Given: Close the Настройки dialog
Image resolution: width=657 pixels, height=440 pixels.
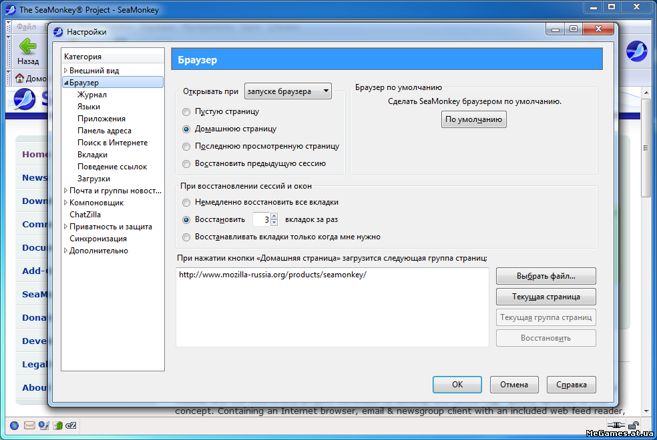Looking at the screenshot, I should point(598,29).
